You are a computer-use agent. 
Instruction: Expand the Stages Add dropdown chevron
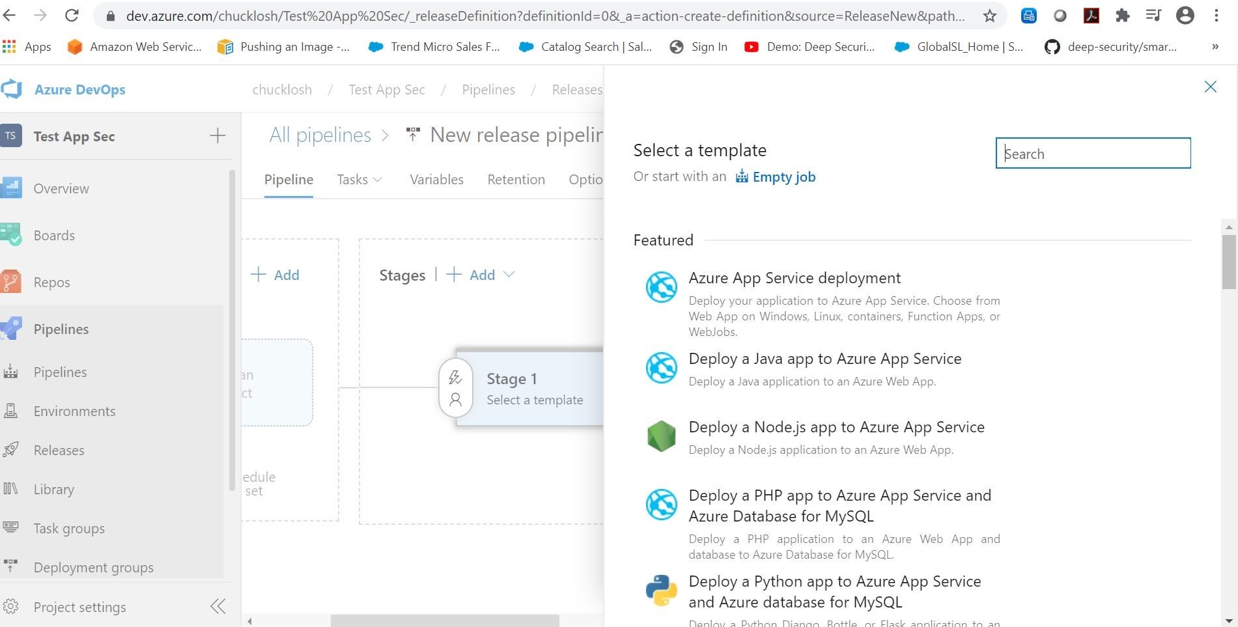click(509, 275)
